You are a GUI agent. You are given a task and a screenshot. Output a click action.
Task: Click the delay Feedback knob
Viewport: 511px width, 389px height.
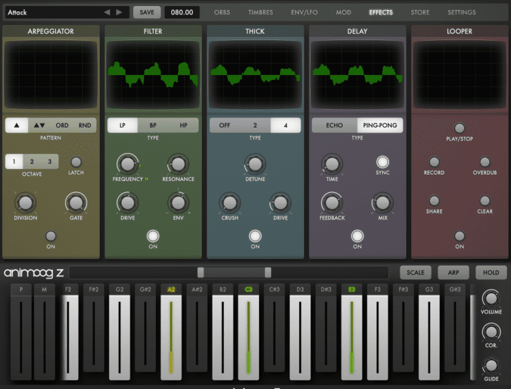click(332, 203)
